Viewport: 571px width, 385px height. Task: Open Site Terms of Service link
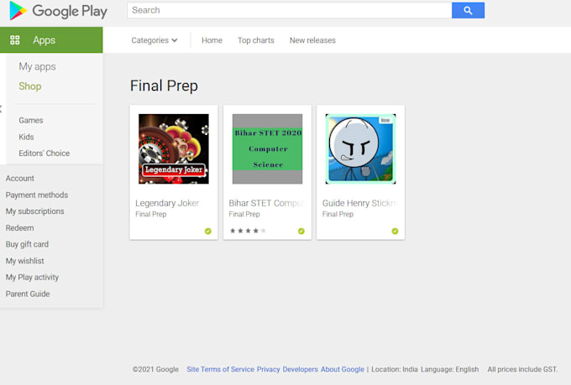[x=220, y=369]
